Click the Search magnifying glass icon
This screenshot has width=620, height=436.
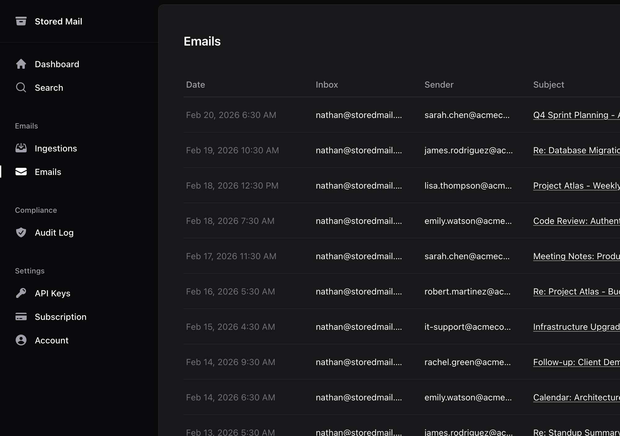click(x=21, y=88)
